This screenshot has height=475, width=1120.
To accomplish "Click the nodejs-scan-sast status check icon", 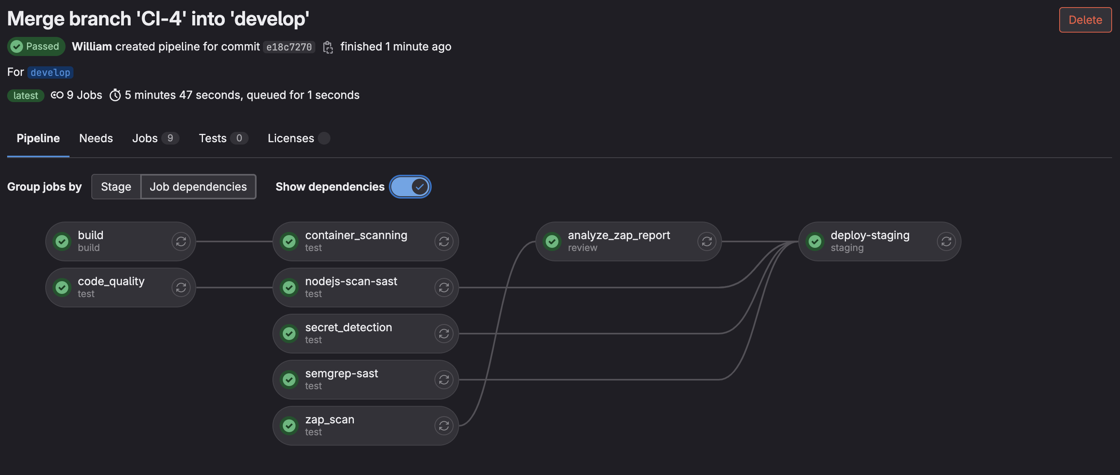I will tap(289, 287).
